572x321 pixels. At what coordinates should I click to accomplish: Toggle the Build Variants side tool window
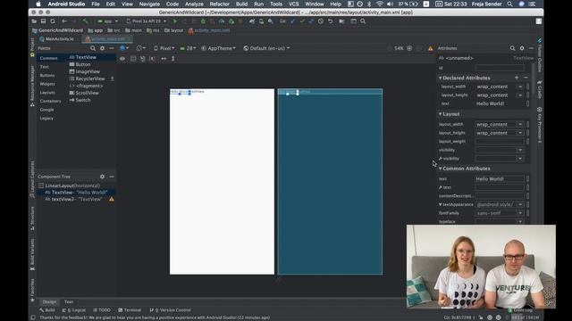[x=32, y=254]
